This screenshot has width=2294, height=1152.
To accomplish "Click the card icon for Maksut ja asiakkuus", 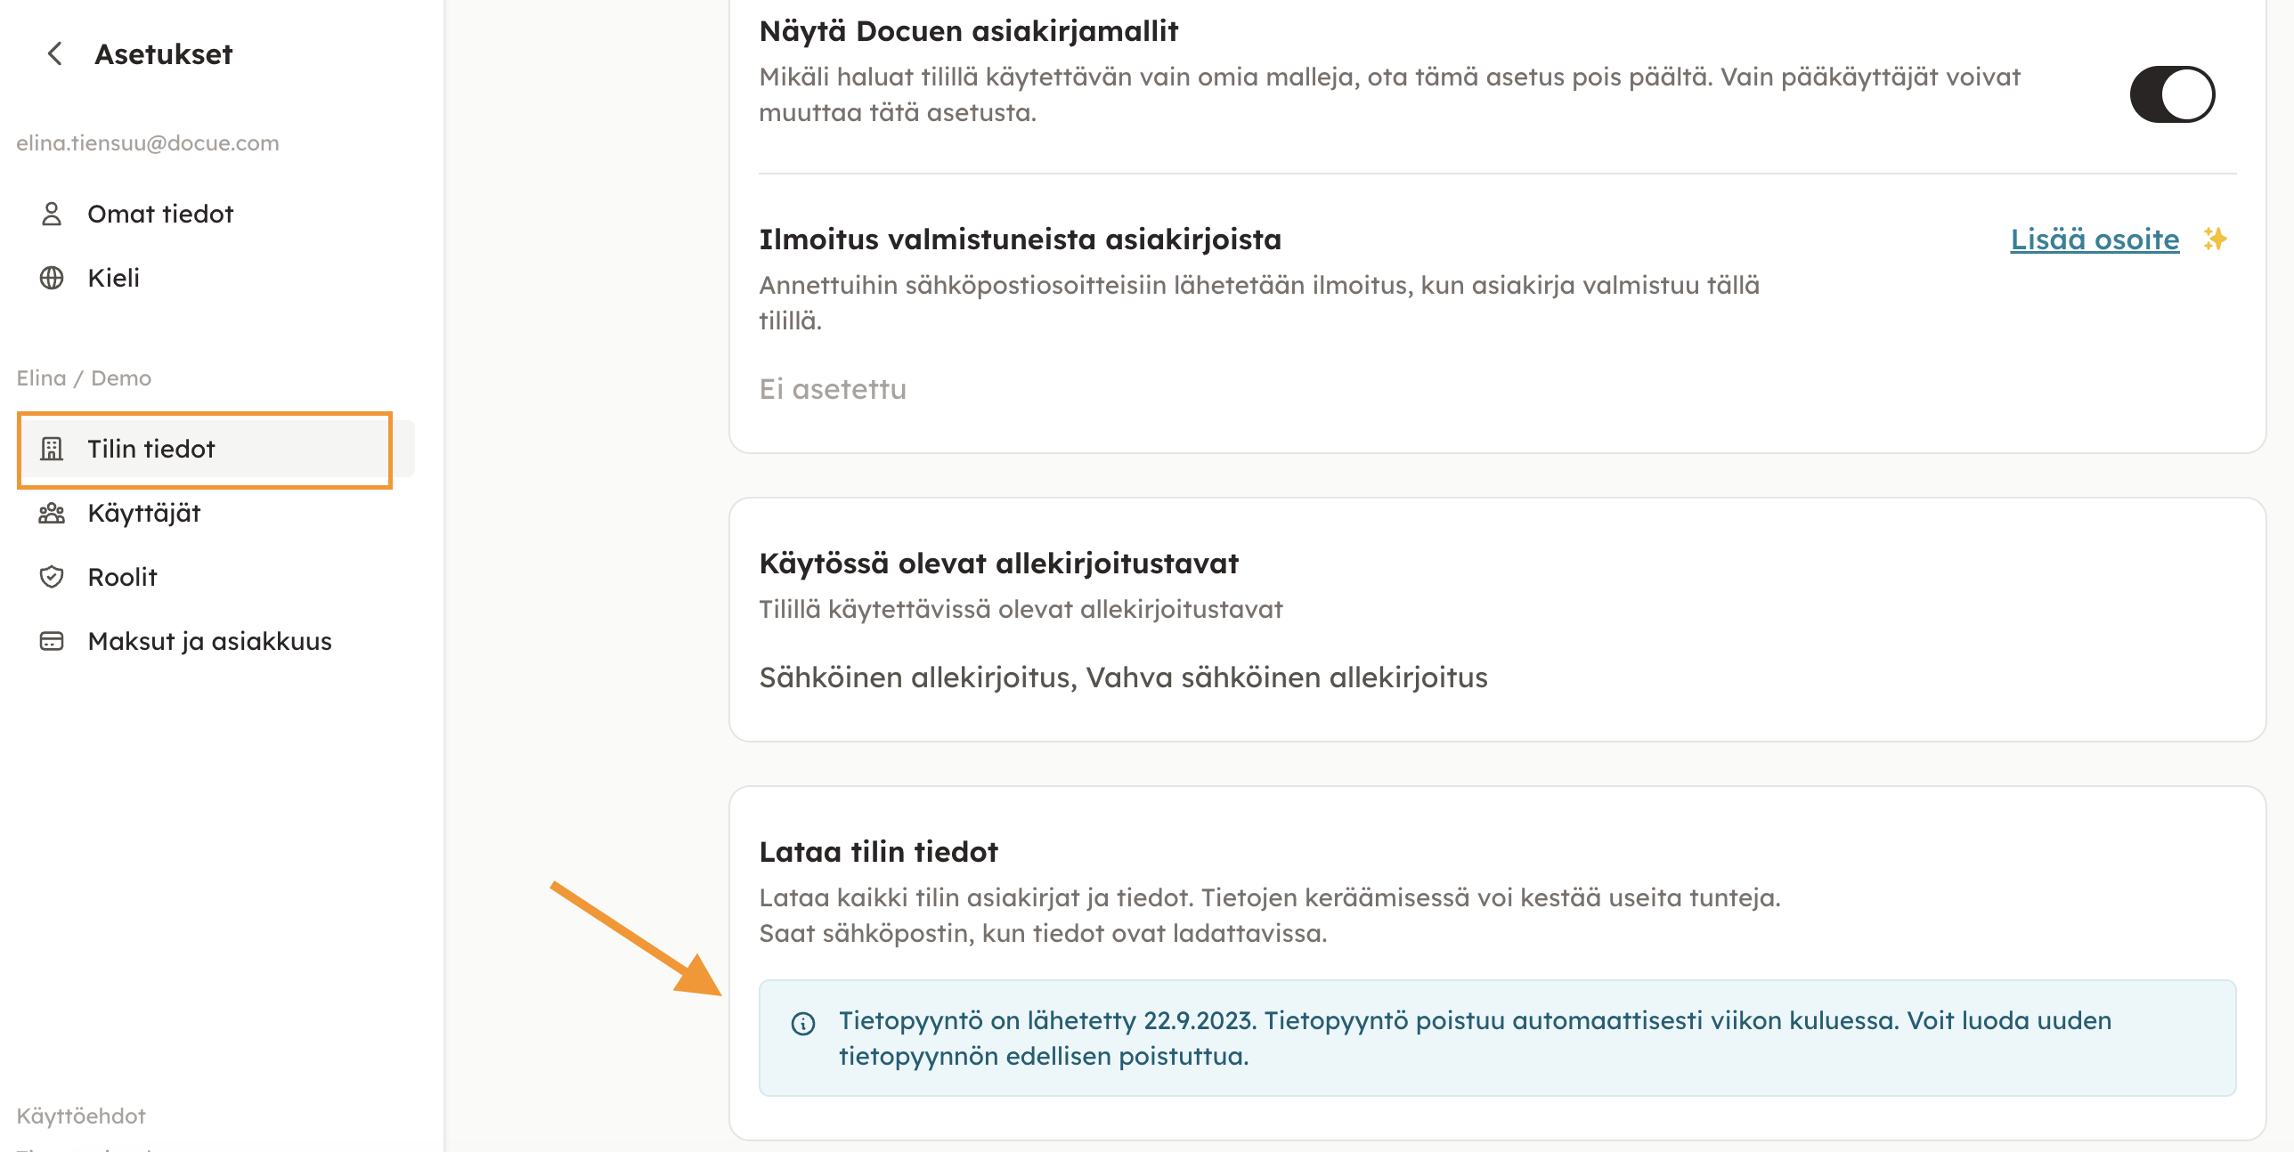I will pos(52,641).
